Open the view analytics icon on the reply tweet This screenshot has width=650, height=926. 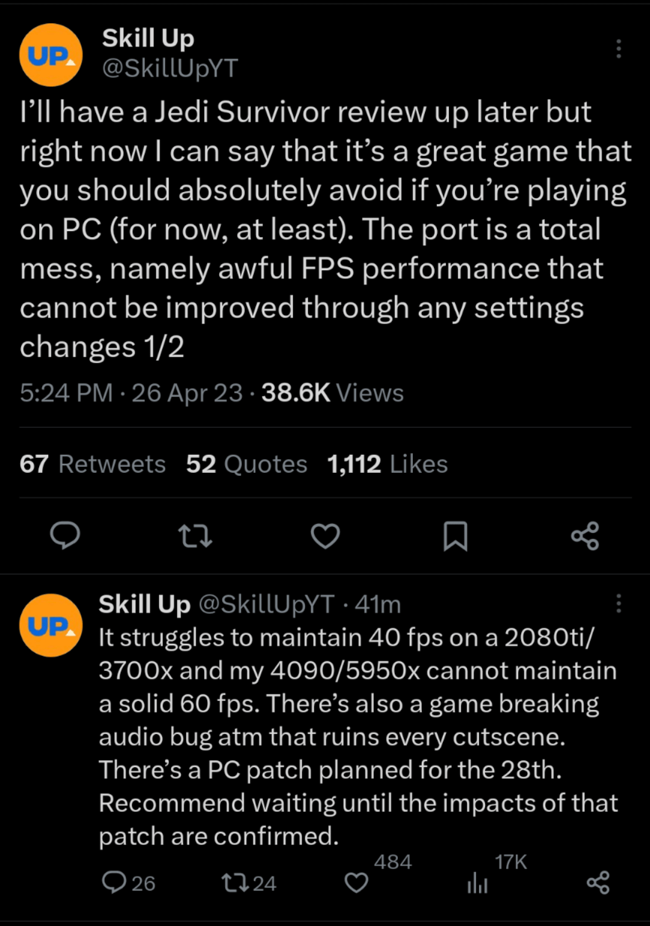(477, 883)
